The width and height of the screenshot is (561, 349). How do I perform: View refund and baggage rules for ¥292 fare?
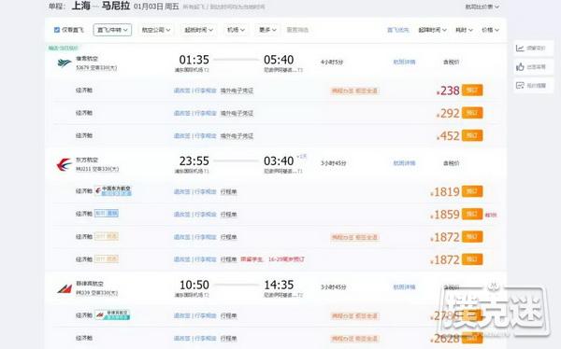click(195, 113)
